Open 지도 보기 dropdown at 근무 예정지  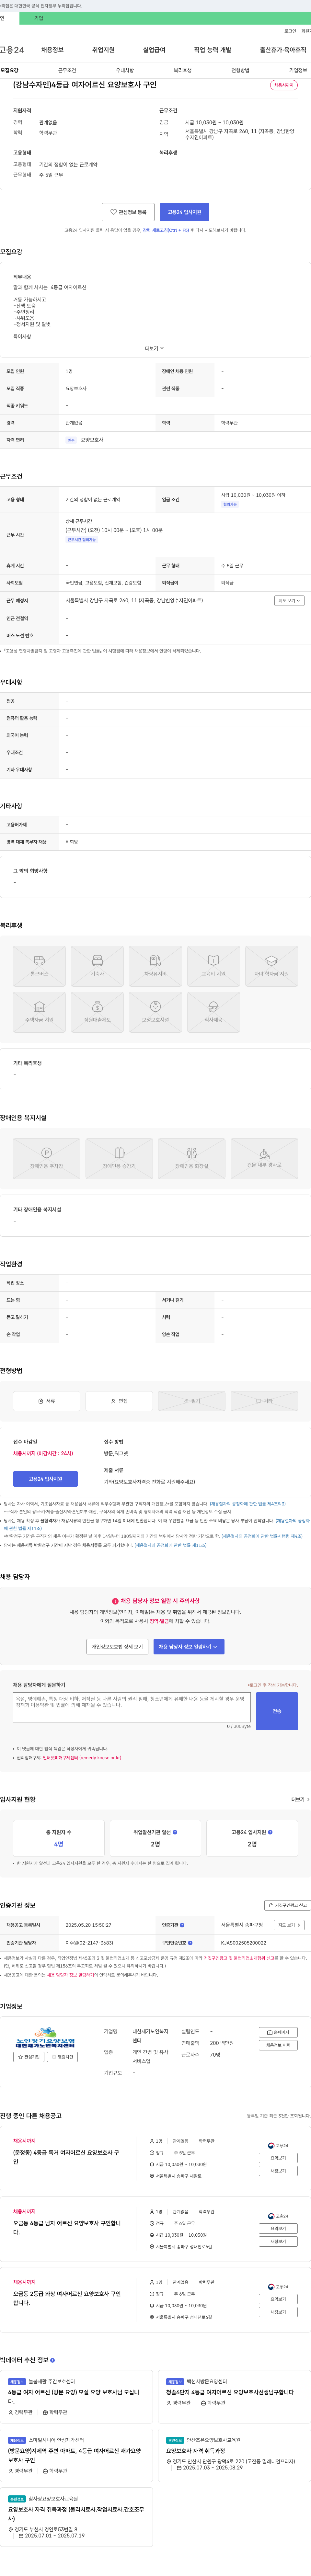[x=289, y=601]
